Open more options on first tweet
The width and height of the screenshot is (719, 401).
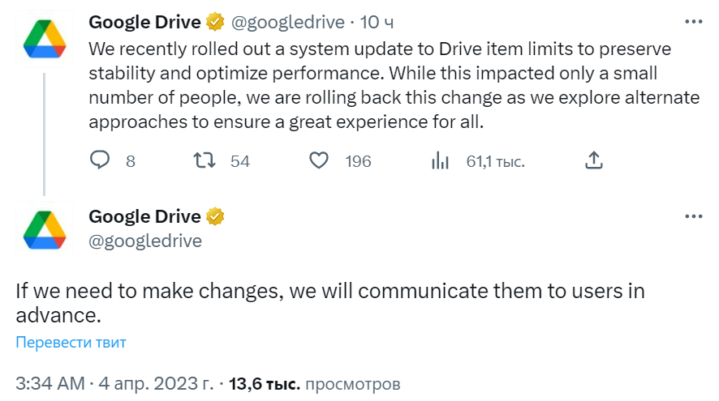click(694, 22)
